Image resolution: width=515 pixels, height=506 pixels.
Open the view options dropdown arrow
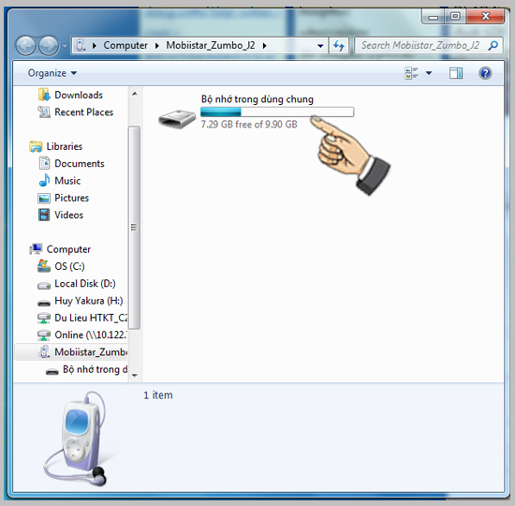pos(429,73)
